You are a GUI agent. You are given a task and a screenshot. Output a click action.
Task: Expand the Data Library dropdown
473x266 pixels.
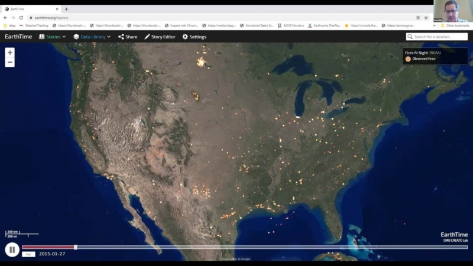click(92, 37)
